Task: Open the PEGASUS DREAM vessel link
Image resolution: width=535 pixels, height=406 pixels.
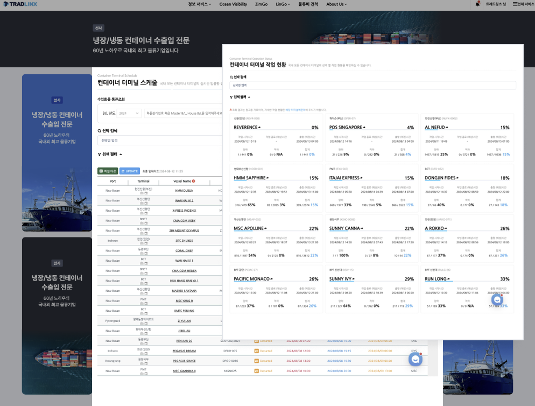Action: tap(184, 351)
